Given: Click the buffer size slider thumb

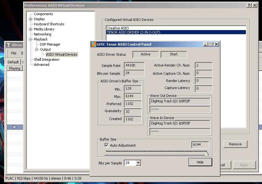Looking at the screenshot, I should (x=207, y=154).
